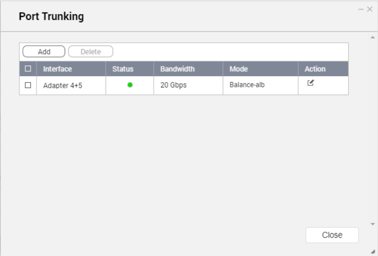Sort by the Interface column header

click(x=57, y=69)
